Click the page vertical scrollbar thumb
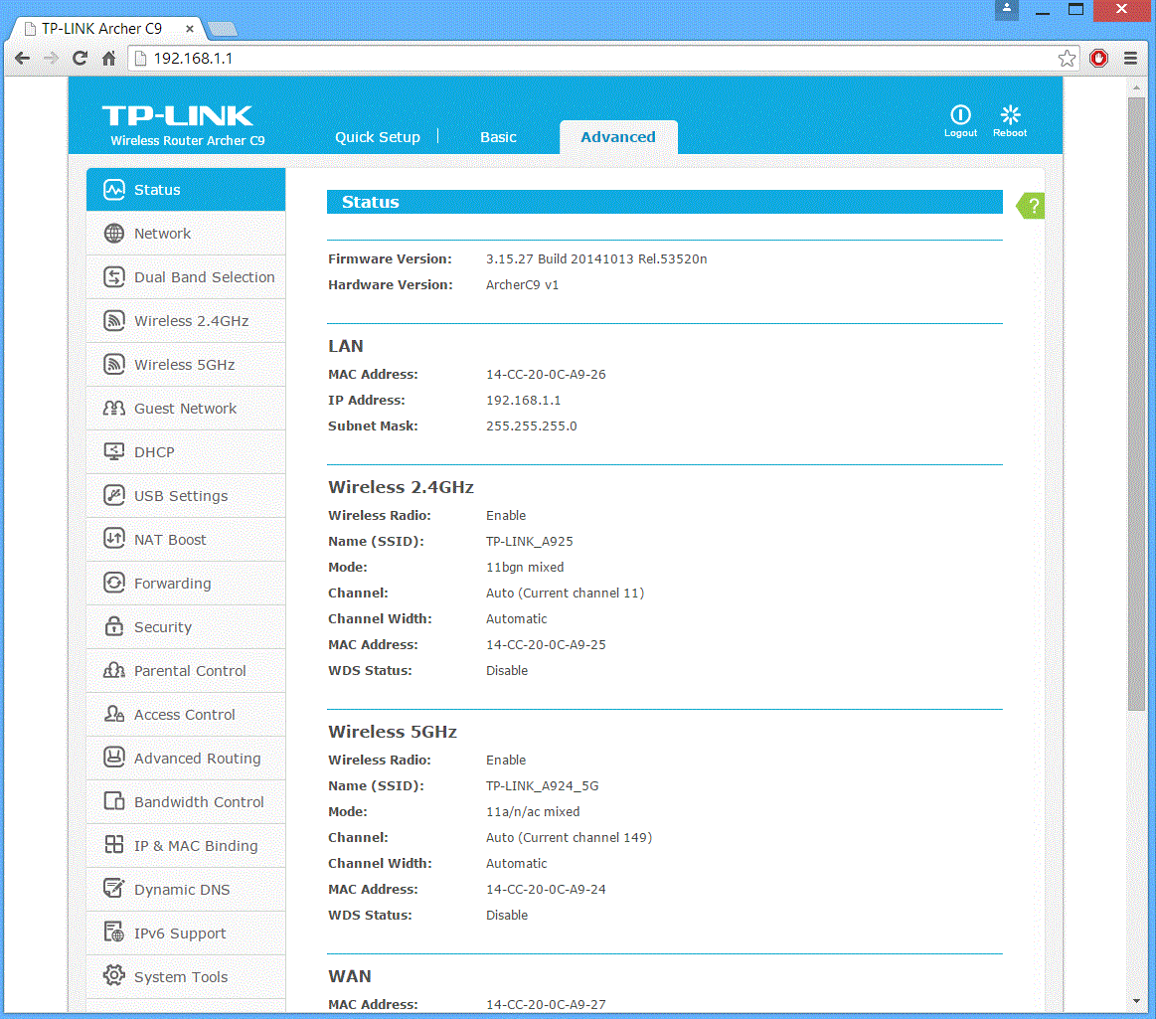Viewport: 1156px width, 1019px height. click(x=1136, y=404)
